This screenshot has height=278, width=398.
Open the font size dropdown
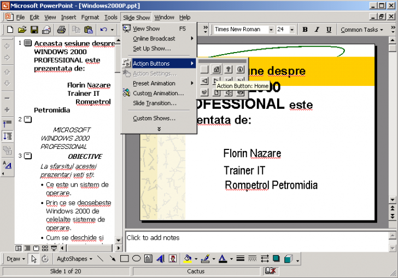(292, 30)
